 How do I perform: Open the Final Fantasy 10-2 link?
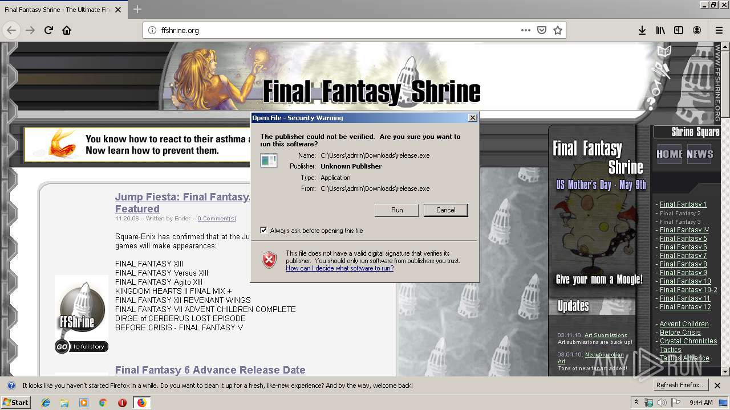pyautogui.click(x=688, y=290)
